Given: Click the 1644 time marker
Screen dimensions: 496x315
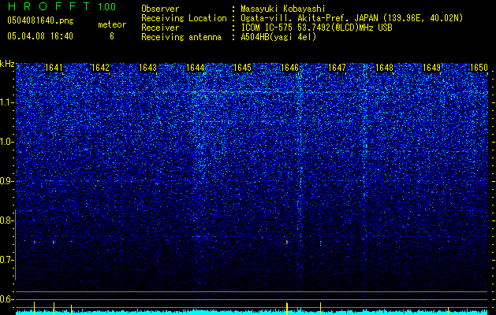Looking at the screenshot, I should (196, 68).
